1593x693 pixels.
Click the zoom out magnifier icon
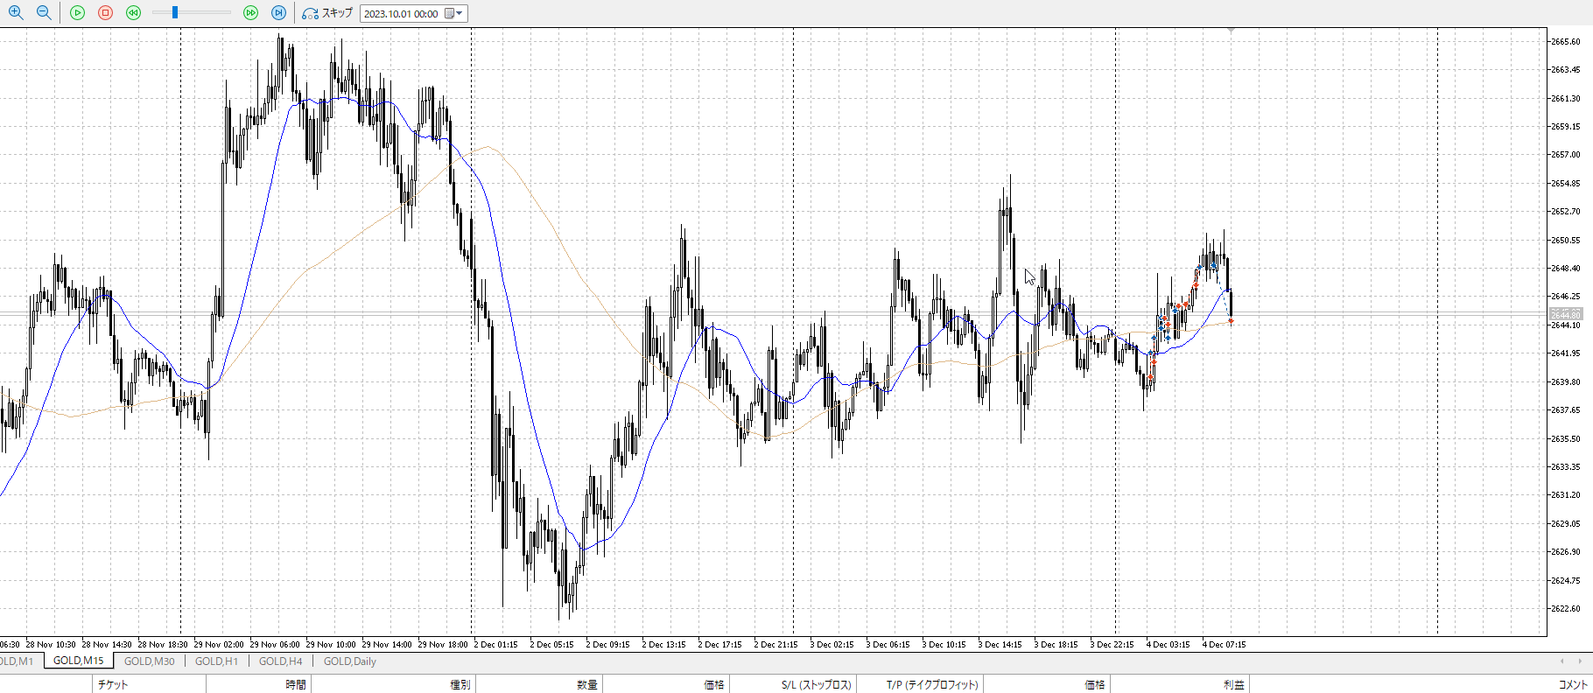pyautogui.click(x=44, y=13)
